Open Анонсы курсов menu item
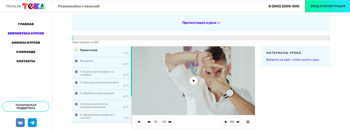350x130 pixels. click(x=26, y=43)
